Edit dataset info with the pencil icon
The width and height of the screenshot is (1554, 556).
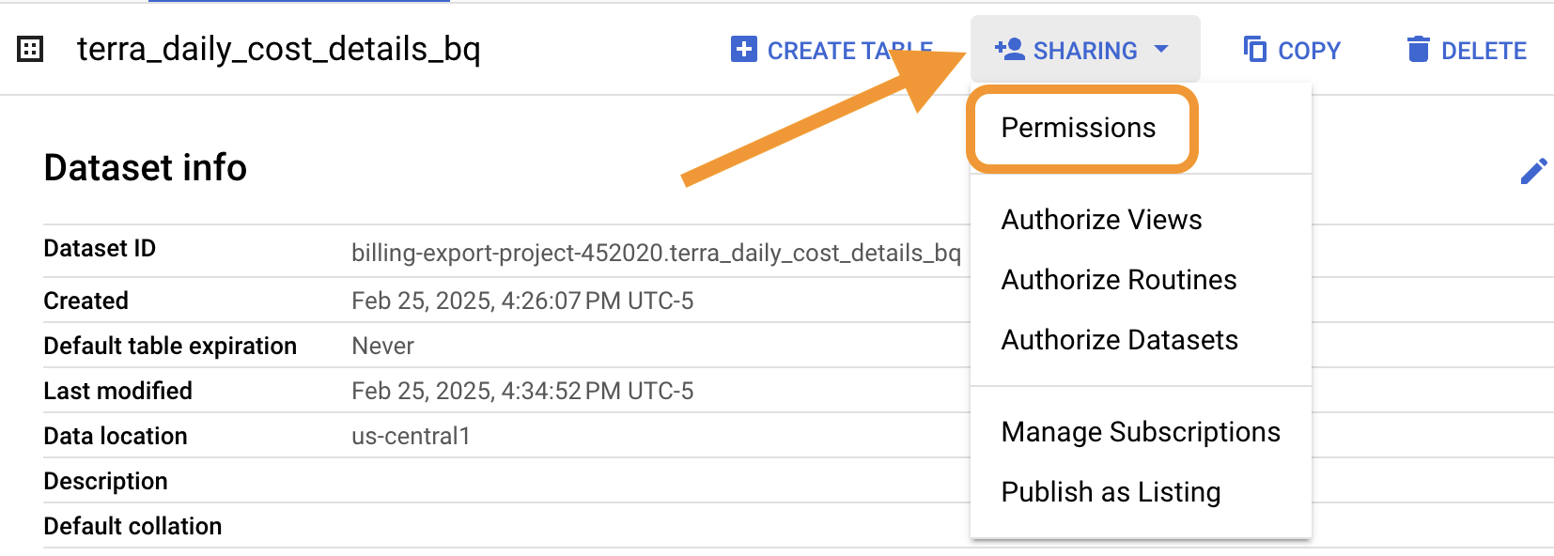(1533, 171)
